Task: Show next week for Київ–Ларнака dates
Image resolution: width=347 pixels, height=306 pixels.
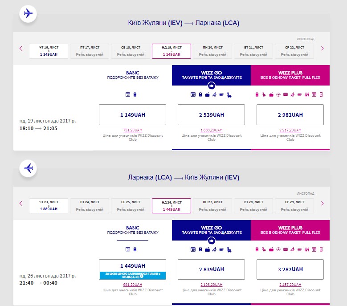Action: click(x=323, y=49)
